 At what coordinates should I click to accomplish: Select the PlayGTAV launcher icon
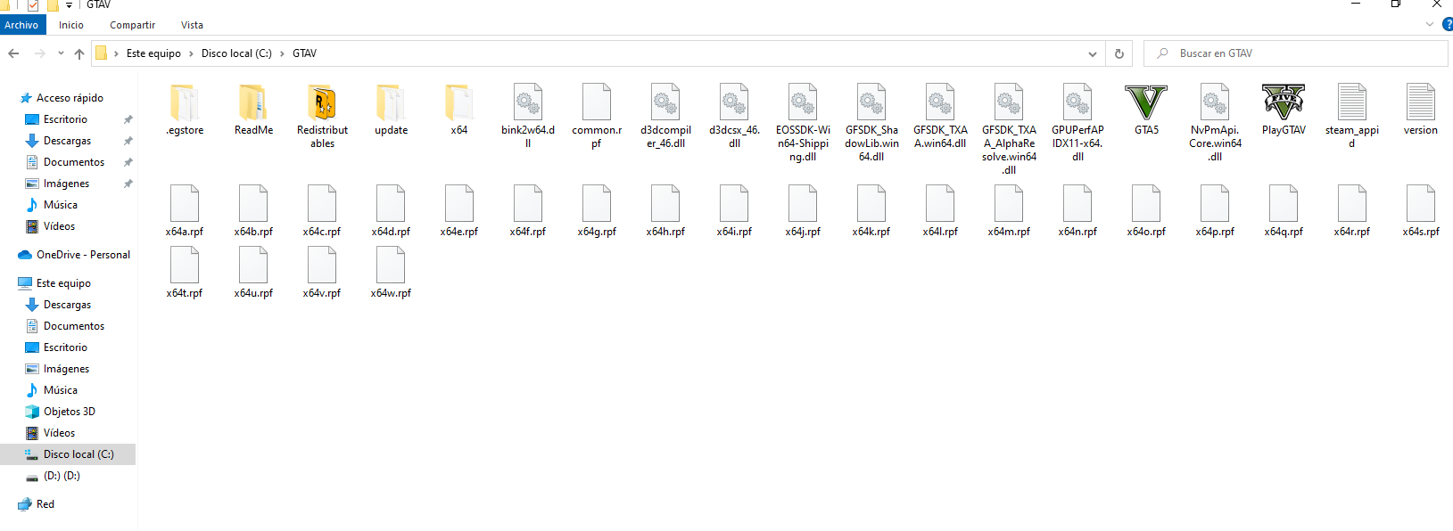[x=1284, y=102]
